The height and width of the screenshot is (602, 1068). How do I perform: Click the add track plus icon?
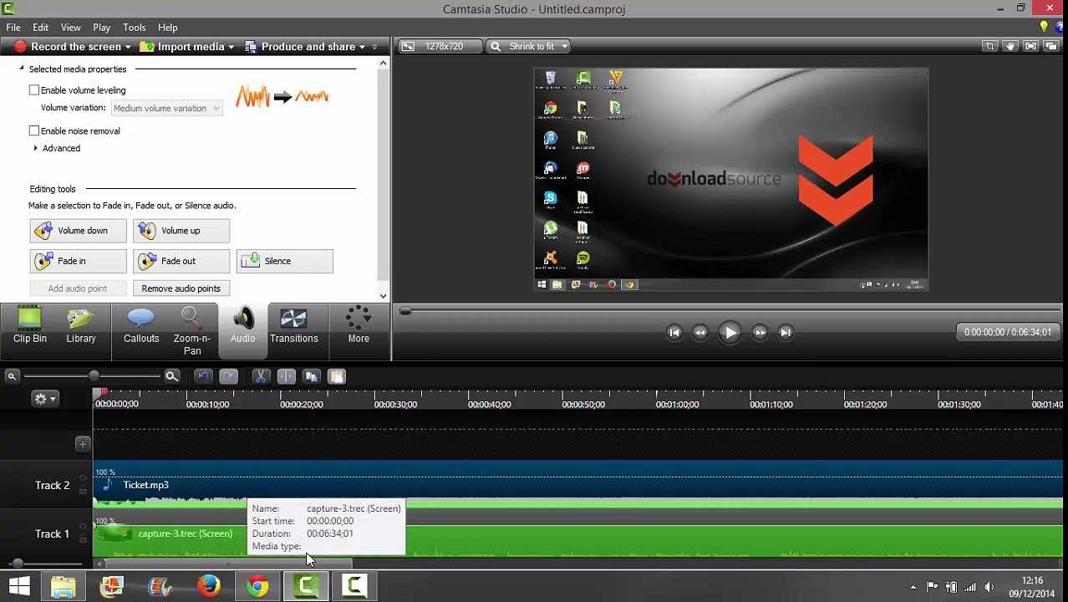82,444
